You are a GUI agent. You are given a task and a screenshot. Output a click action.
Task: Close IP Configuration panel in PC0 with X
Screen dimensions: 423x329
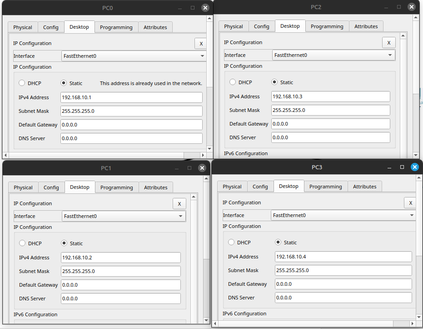[x=201, y=44]
